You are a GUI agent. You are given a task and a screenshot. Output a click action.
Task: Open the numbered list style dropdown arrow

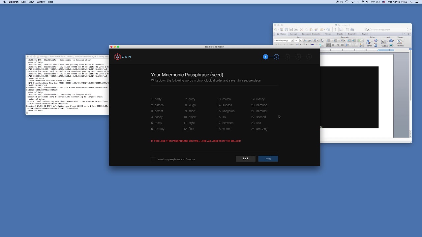(339, 40)
